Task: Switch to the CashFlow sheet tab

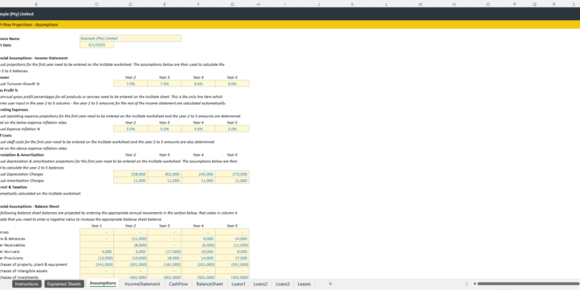Action: pos(178,284)
